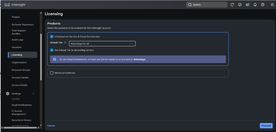Open Resource Groups in the sidebar
The width and height of the screenshot is (276, 132).
[x=21, y=70]
